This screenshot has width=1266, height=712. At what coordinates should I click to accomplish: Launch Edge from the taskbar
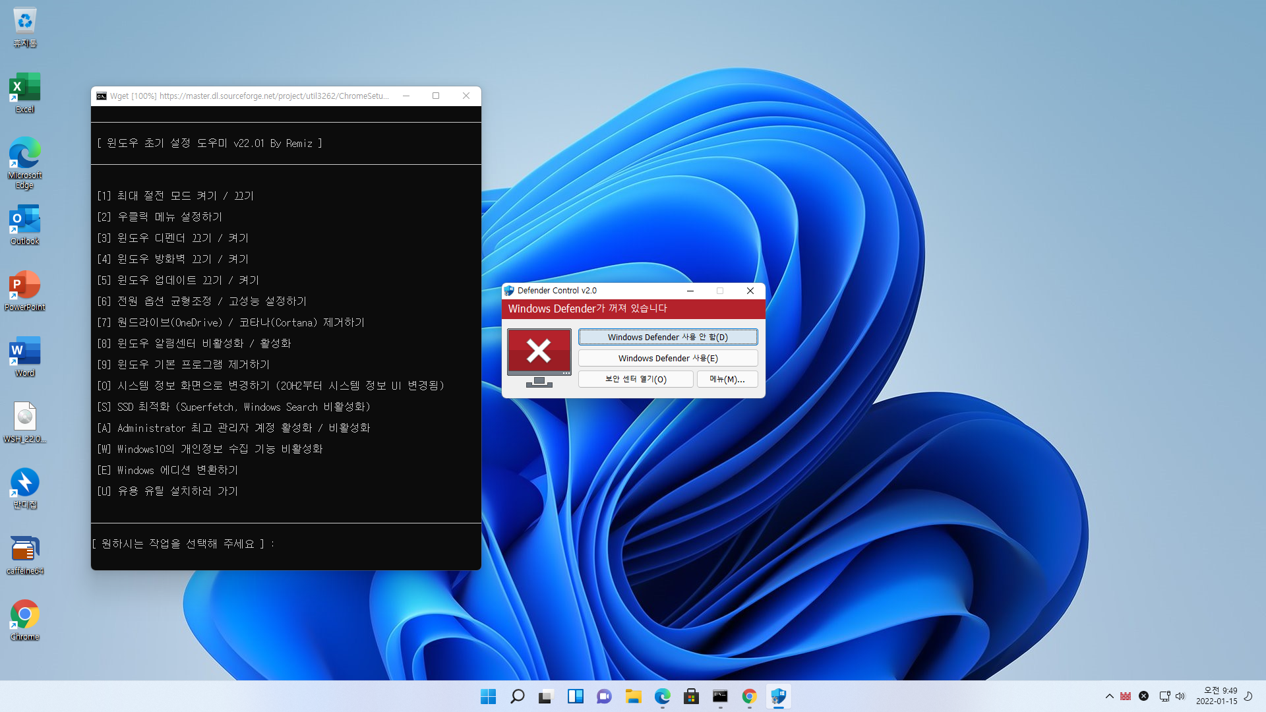click(662, 696)
